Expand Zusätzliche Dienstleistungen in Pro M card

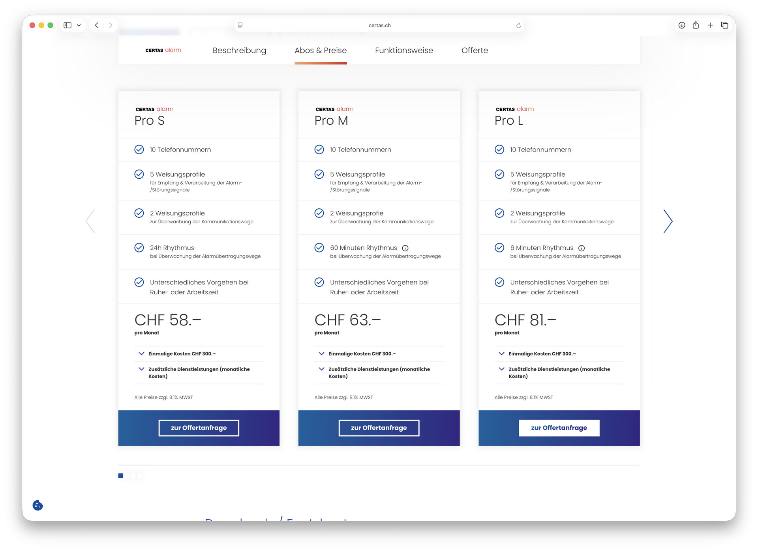coord(379,372)
